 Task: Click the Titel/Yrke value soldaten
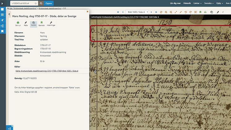click(x=44, y=40)
